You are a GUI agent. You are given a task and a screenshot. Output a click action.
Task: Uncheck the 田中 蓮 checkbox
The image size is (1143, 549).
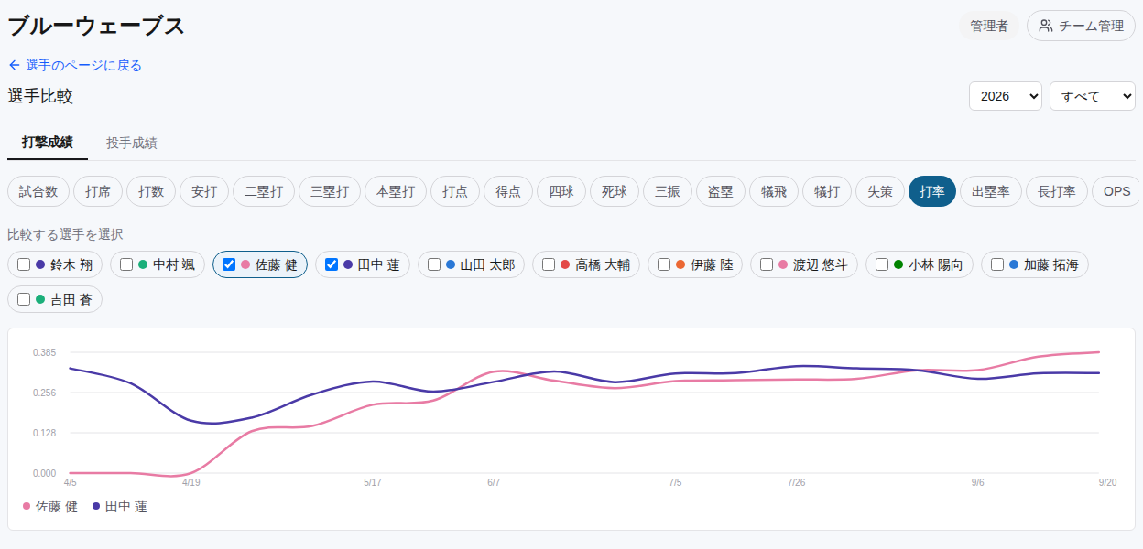(332, 264)
